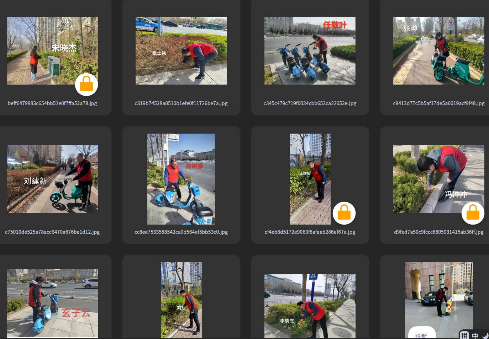Open the 玄子云 photo thumbnail

point(52,303)
